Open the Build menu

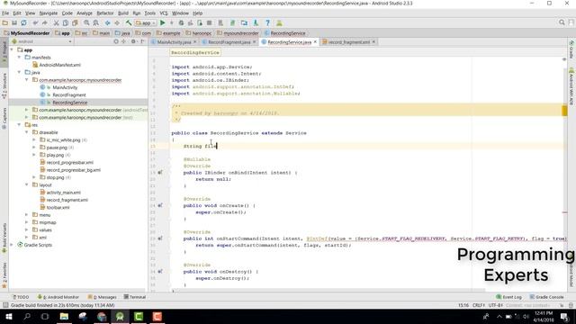pos(123,13)
